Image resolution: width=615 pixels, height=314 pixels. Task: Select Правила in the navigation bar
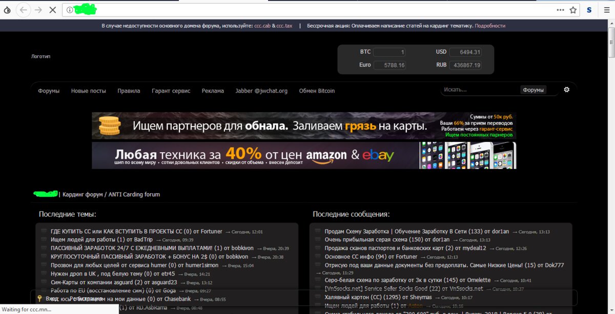[x=129, y=91]
